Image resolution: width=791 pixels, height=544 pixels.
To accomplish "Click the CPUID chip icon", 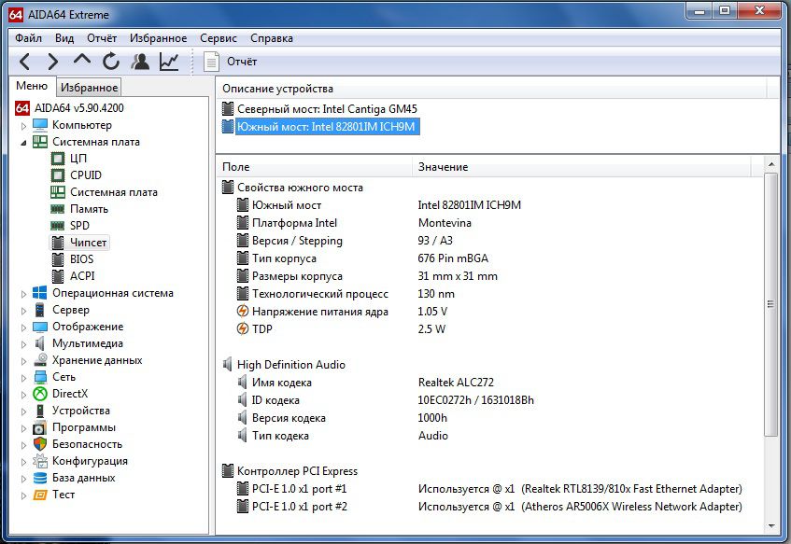I will click(58, 175).
